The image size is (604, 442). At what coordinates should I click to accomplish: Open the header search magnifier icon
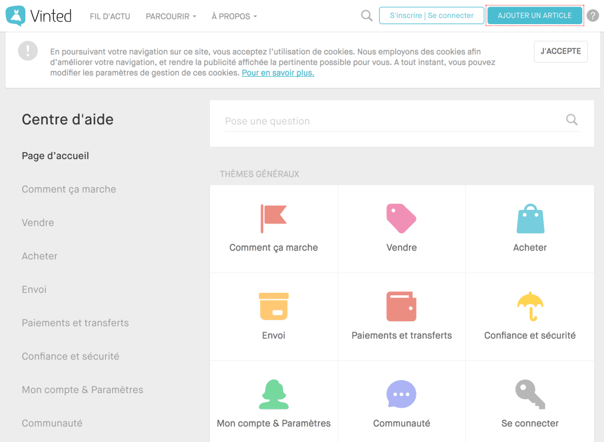367,16
